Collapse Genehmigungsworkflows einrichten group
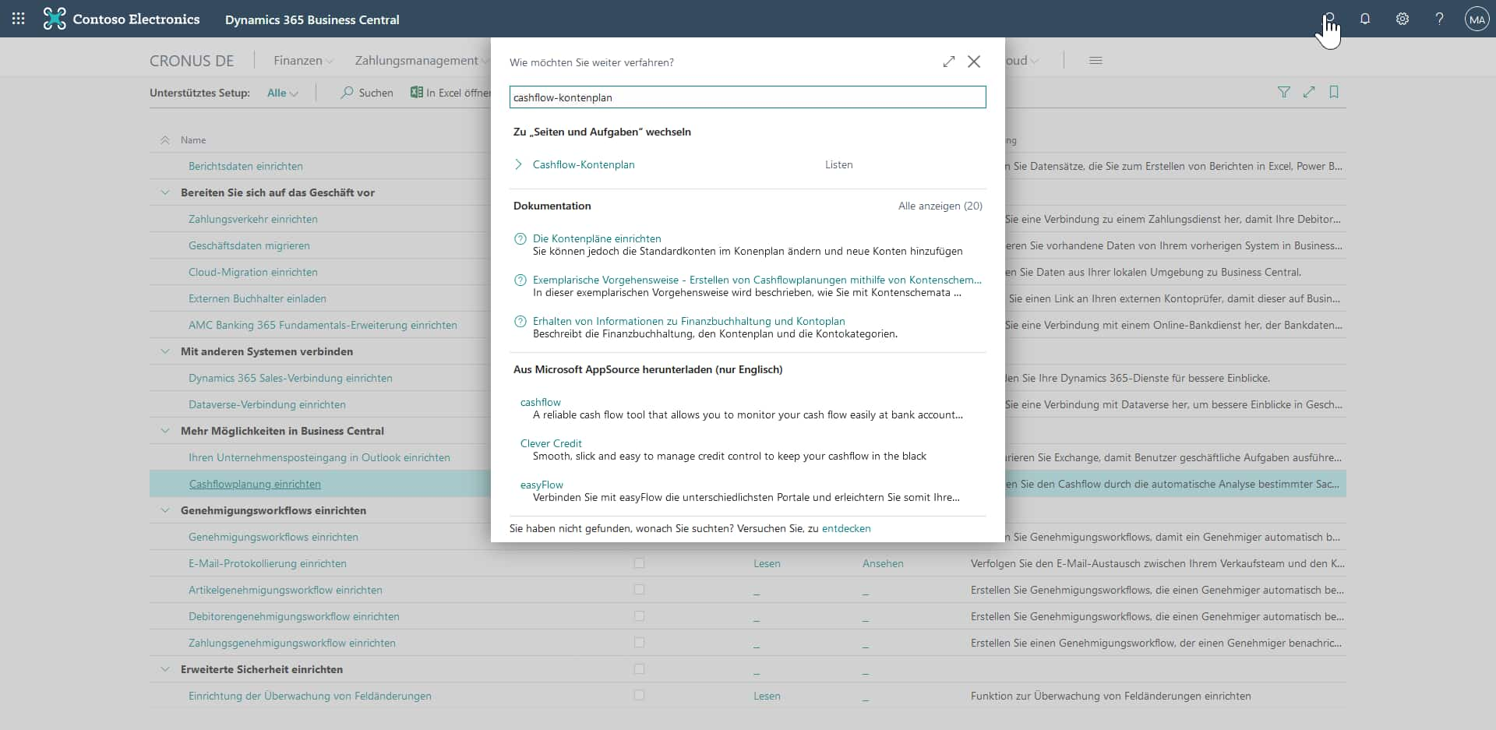This screenshot has width=1496, height=730. 164,510
